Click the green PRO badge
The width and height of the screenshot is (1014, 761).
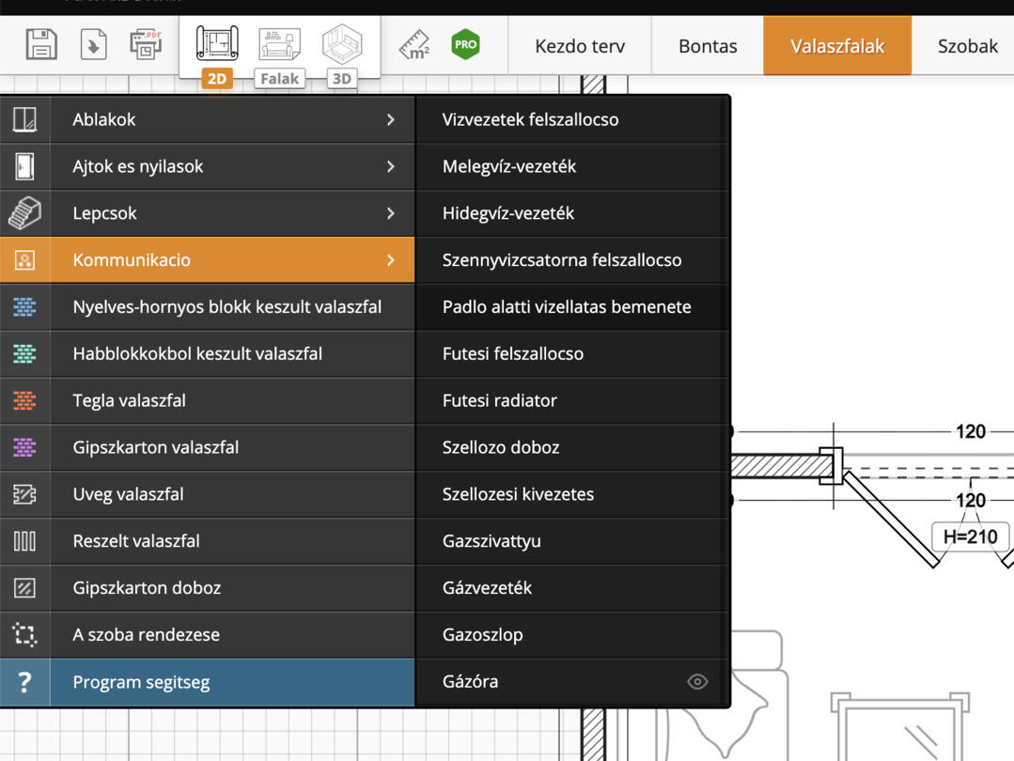pyautogui.click(x=465, y=44)
